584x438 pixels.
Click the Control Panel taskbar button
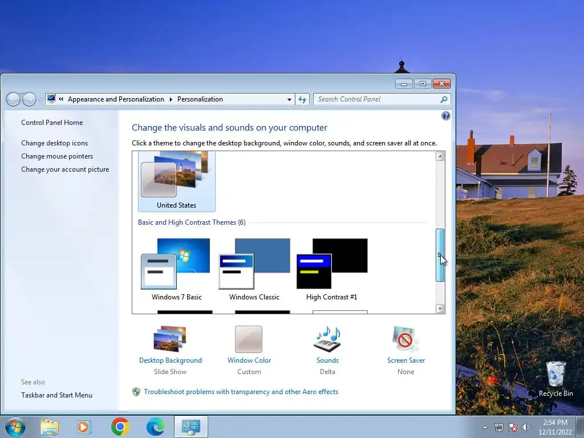[190, 427]
